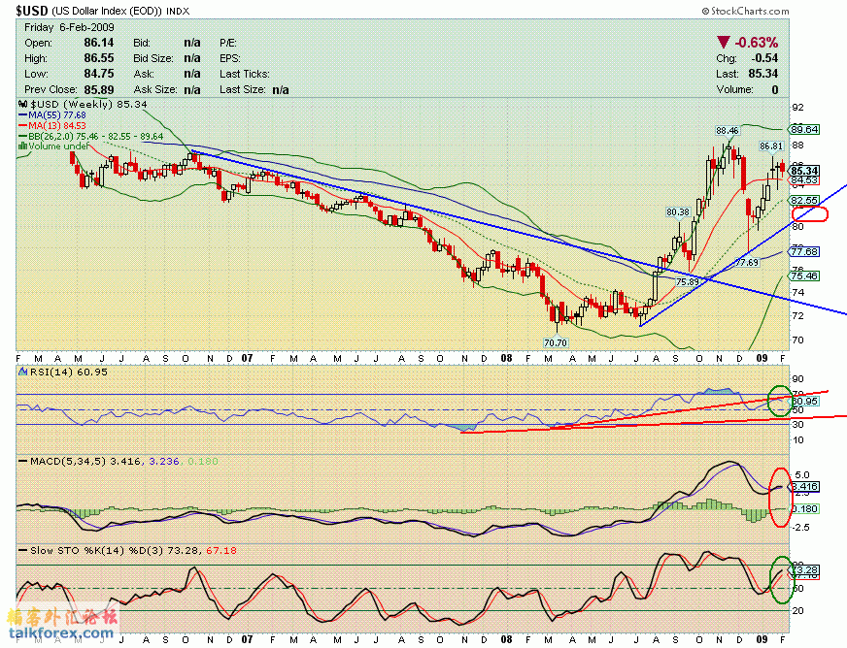The height and width of the screenshot is (648, 847).
Task: Click the 0.180 histogram axis tag
Action: [x=805, y=508]
